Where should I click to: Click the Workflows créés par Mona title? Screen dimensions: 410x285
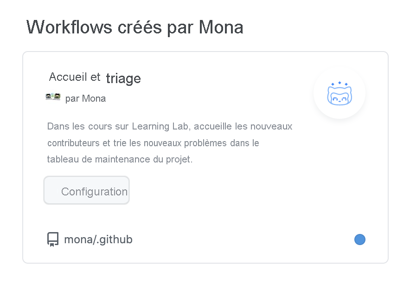click(x=135, y=27)
